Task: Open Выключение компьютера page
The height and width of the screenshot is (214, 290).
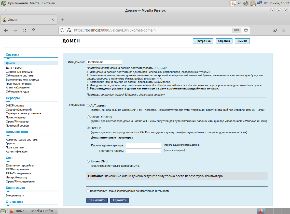Action: [22, 80]
